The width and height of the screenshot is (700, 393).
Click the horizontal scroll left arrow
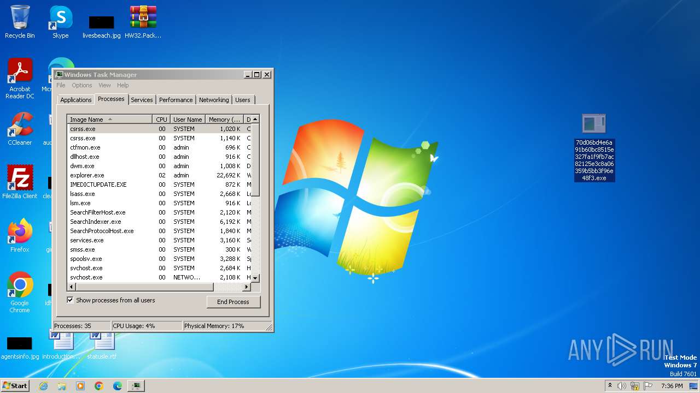[x=71, y=287]
